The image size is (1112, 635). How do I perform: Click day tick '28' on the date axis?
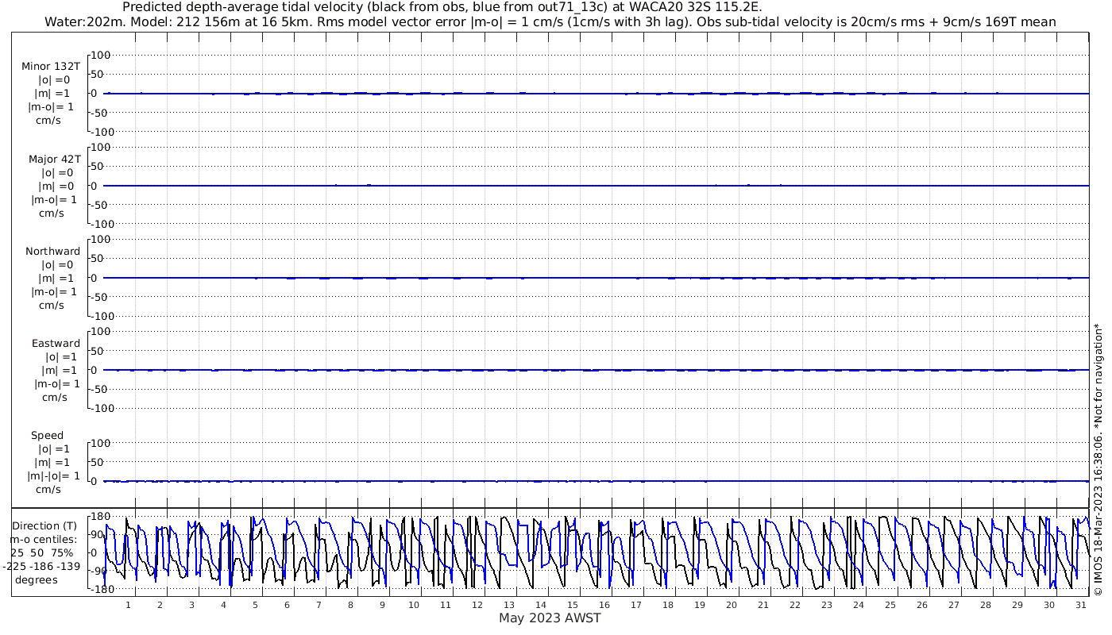(x=986, y=605)
